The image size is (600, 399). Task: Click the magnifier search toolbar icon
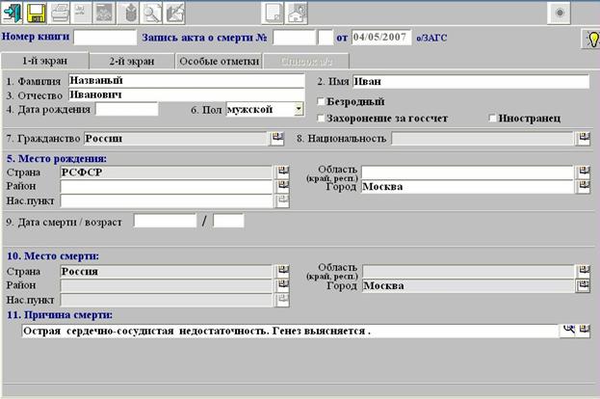click(152, 13)
